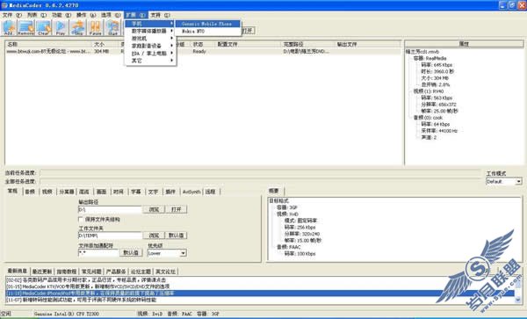Open the 选项 menu
This screenshot has height=319, width=527.
pyautogui.click(x=111, y=15)
